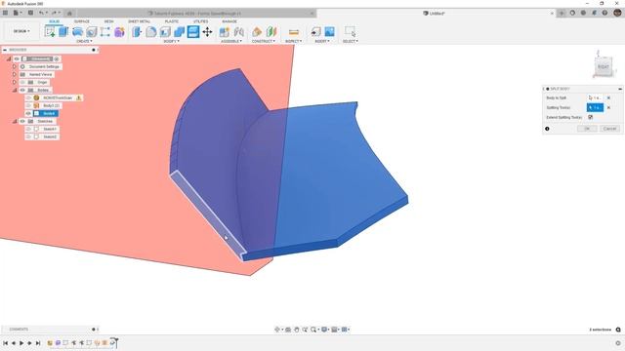Select the Revolve tool icon
625x351 pixels.
coord(77,31)
